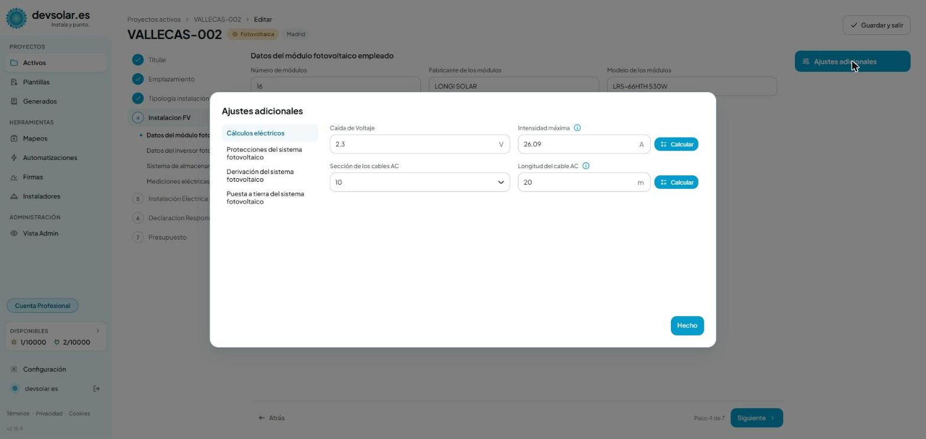This screenshot has height=439, width=926.
Task: Edit the Caída de Voltaje field
Action: (419, 145)
